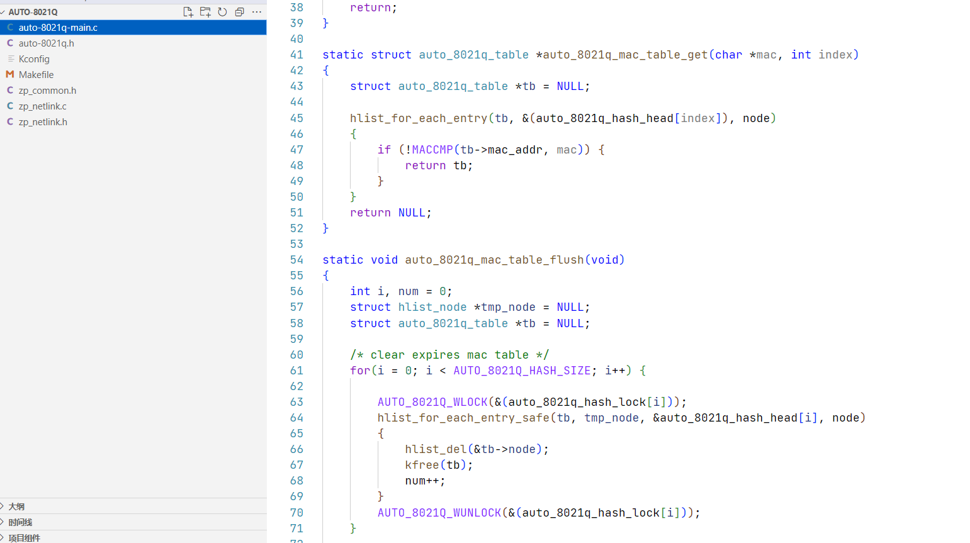Click function name auto_8021q_mac_table_flush
The width and height of the screenshot is (970, 543).
(x=495, y=260)
